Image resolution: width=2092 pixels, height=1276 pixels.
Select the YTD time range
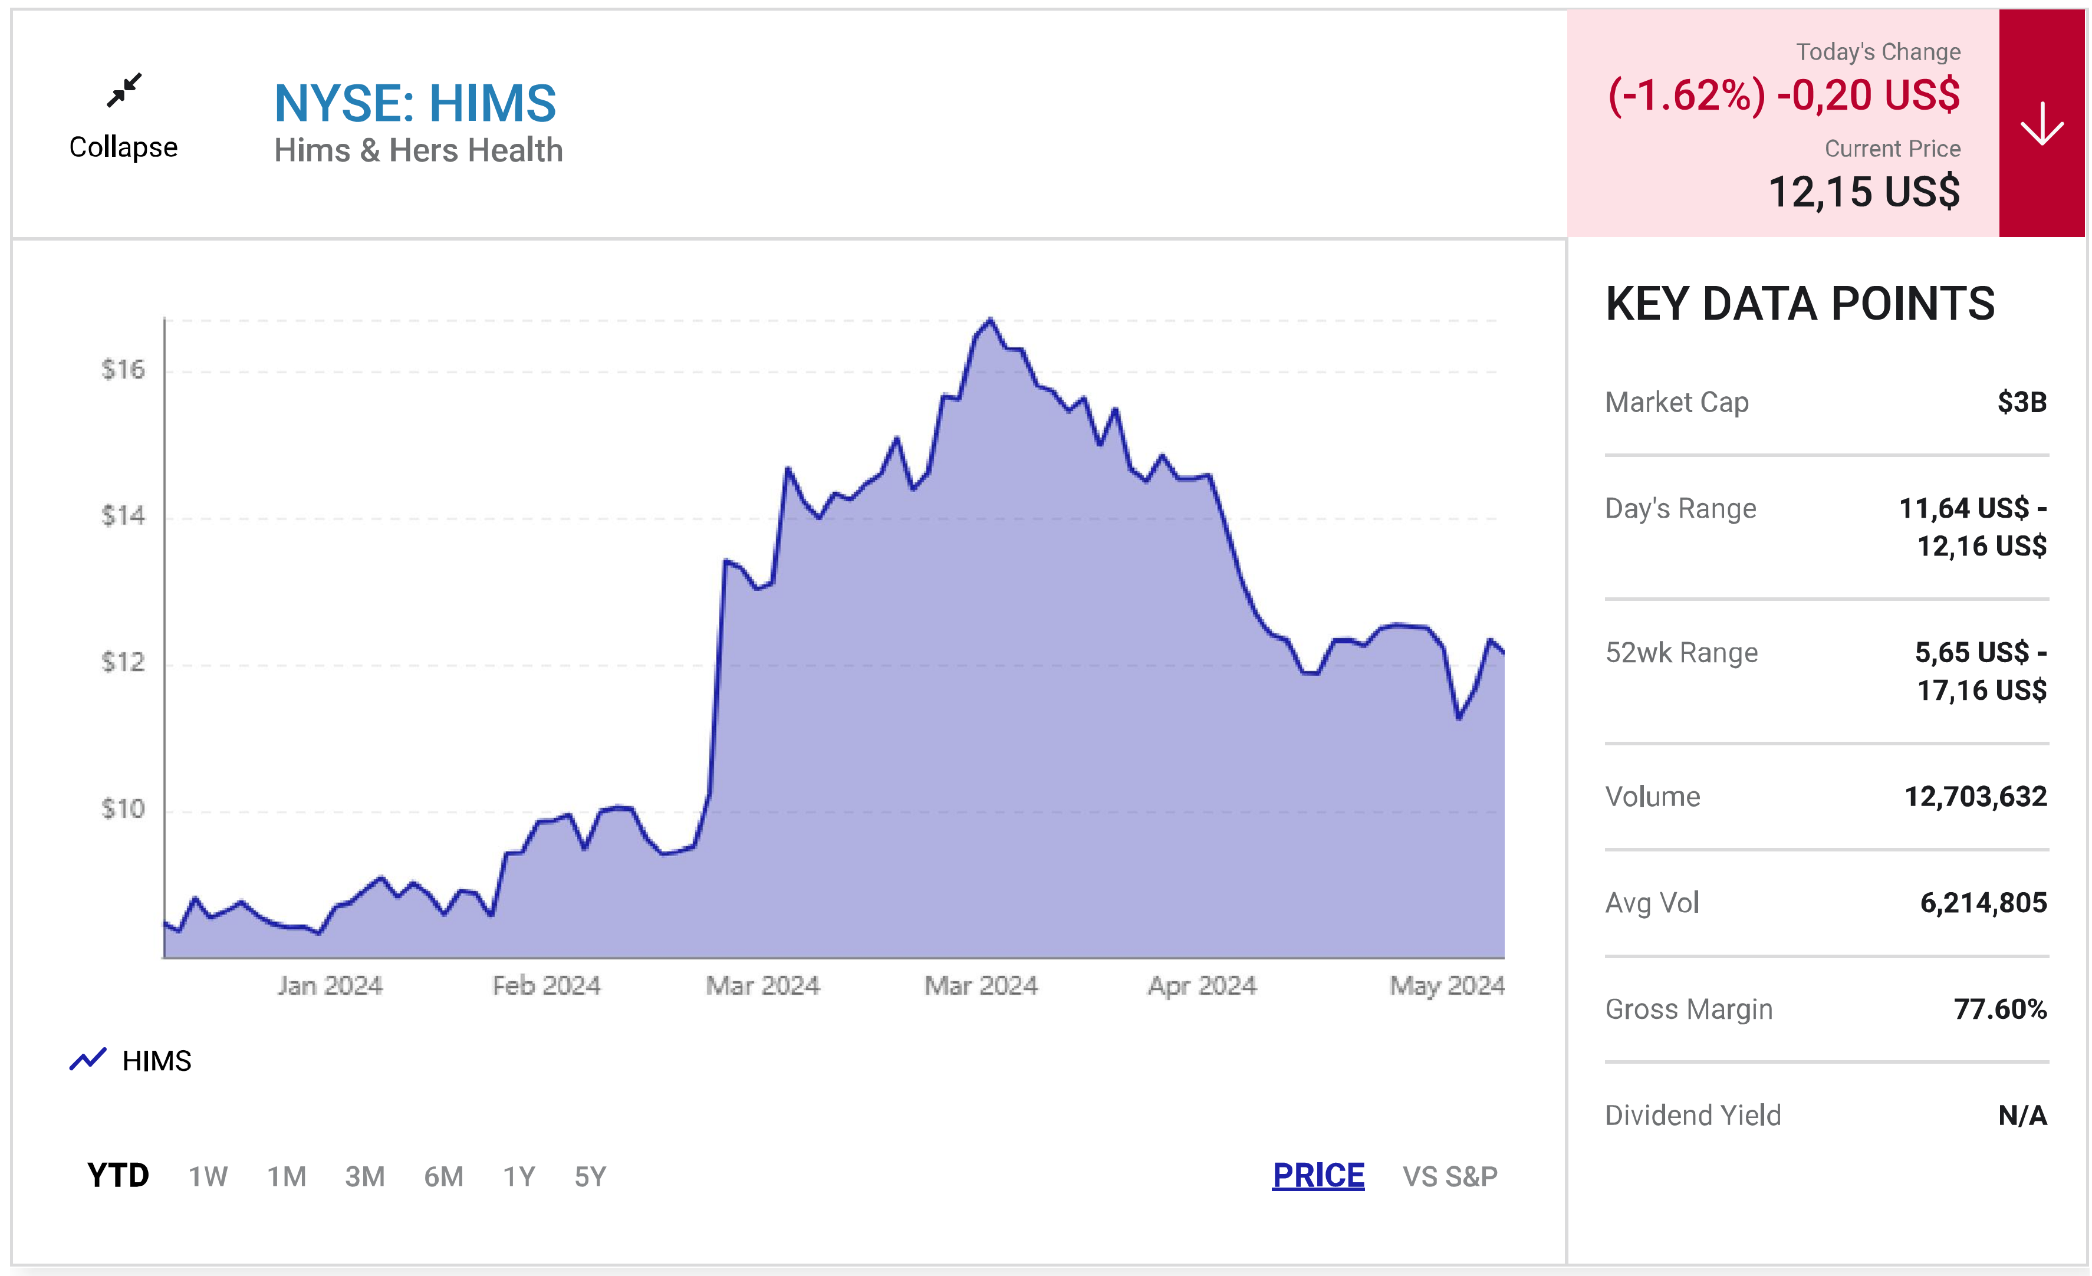click(x=118, y=1176)
